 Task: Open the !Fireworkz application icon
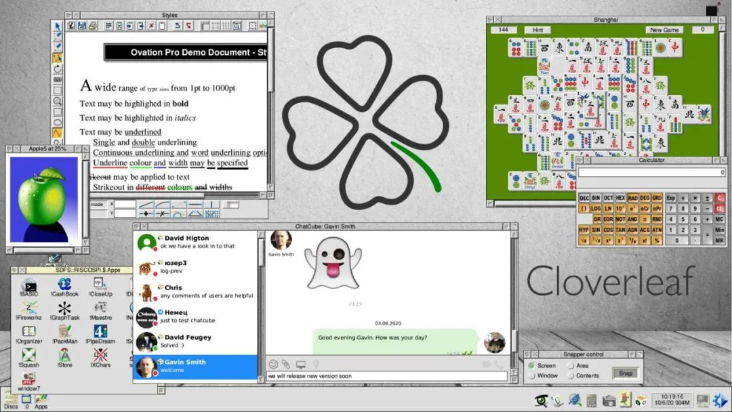click(29, 311)
